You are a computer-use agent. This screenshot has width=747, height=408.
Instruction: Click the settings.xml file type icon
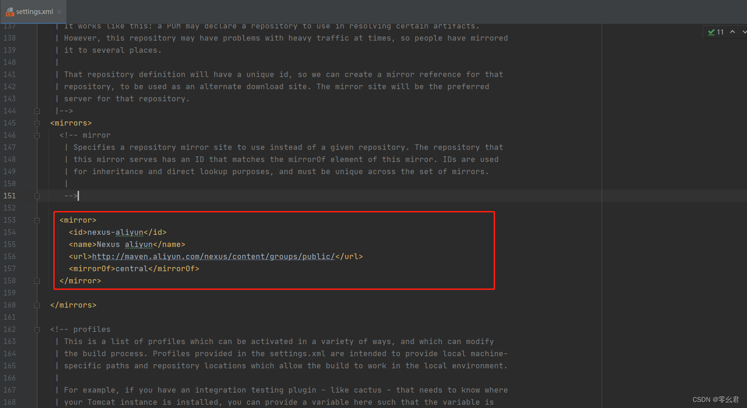pos(10,12)
